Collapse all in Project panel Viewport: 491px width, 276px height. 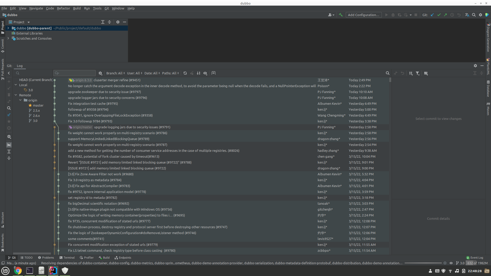pyautogui.click(x=109, y=22)
